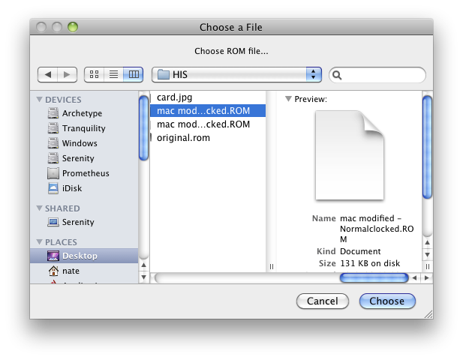Click the iDisk icon
Viewport: 463px width, 360px height.
(x=53, y=188)
